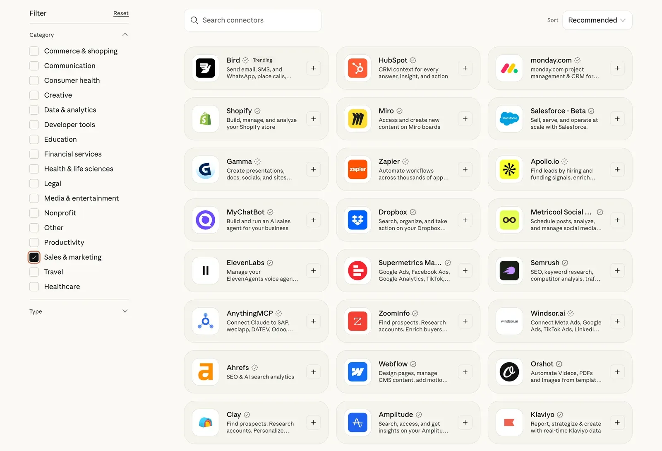Image resolution: width=662 pixels, height=451 pixels.
Task: Reset all filters
Action: (121, 13)
